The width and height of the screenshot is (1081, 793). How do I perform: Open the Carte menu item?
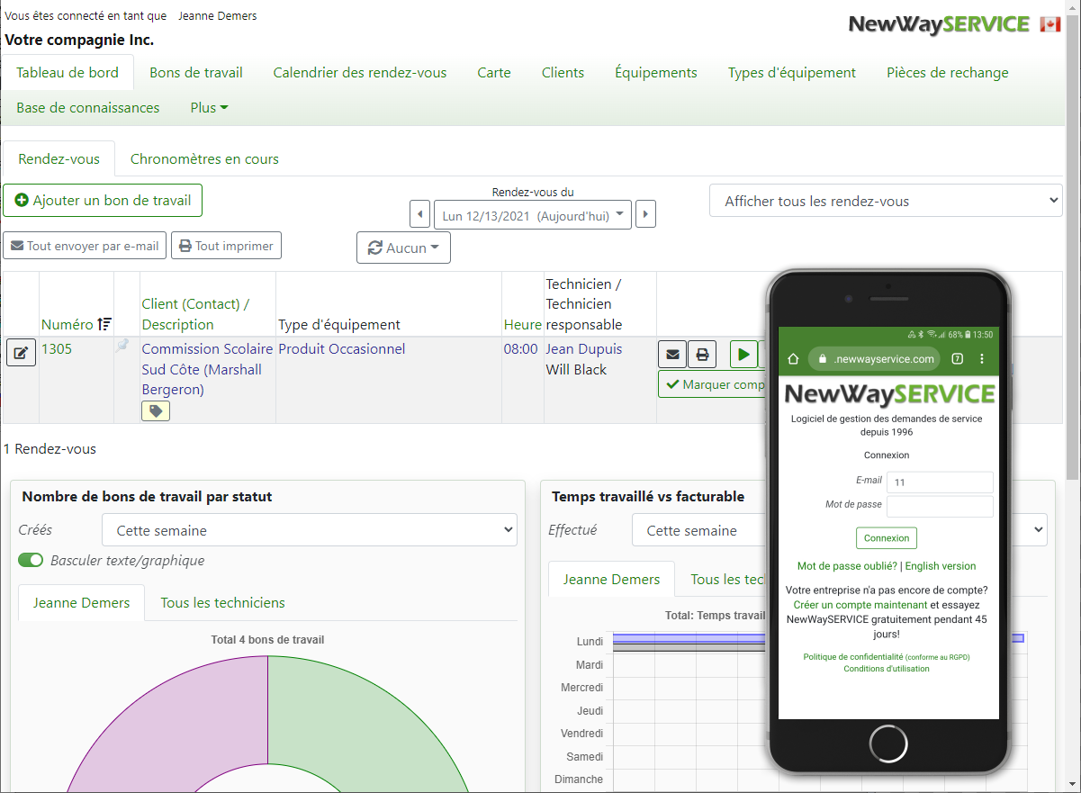494,73
